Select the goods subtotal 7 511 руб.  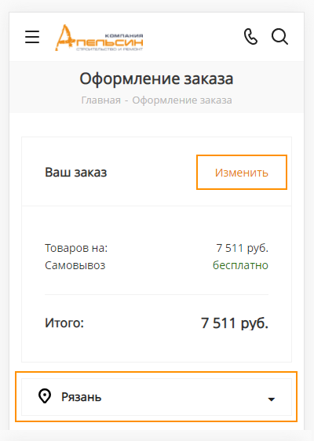click(x=243, y=248)
